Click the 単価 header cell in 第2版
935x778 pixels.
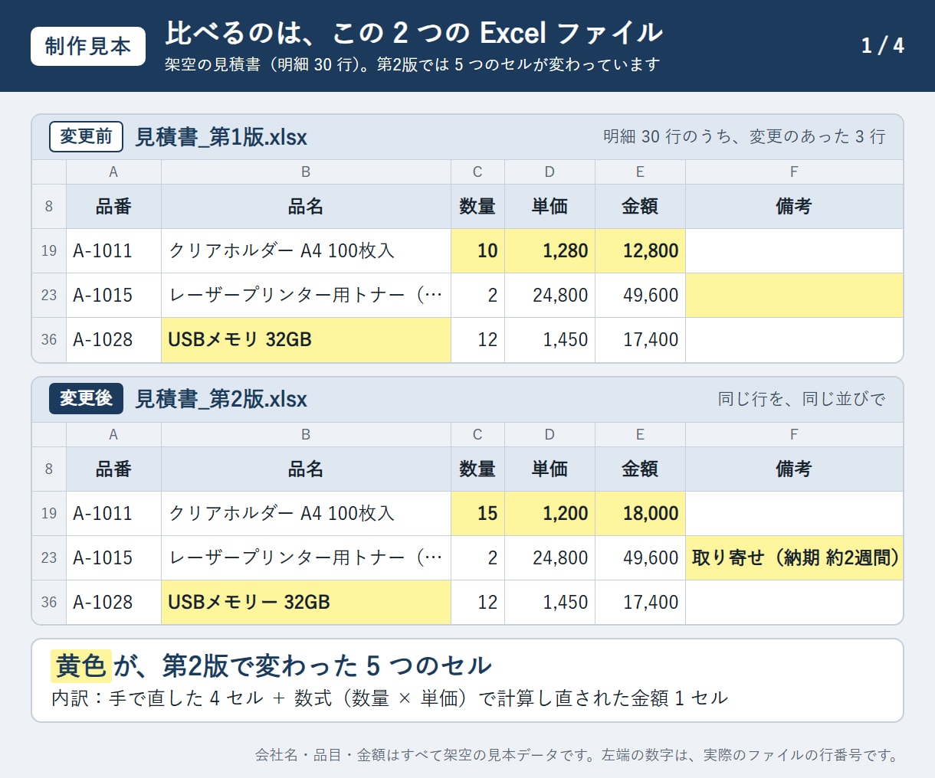(x=550, y=469)
